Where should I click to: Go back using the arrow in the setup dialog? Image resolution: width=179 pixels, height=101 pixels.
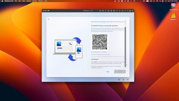point(49,19)
